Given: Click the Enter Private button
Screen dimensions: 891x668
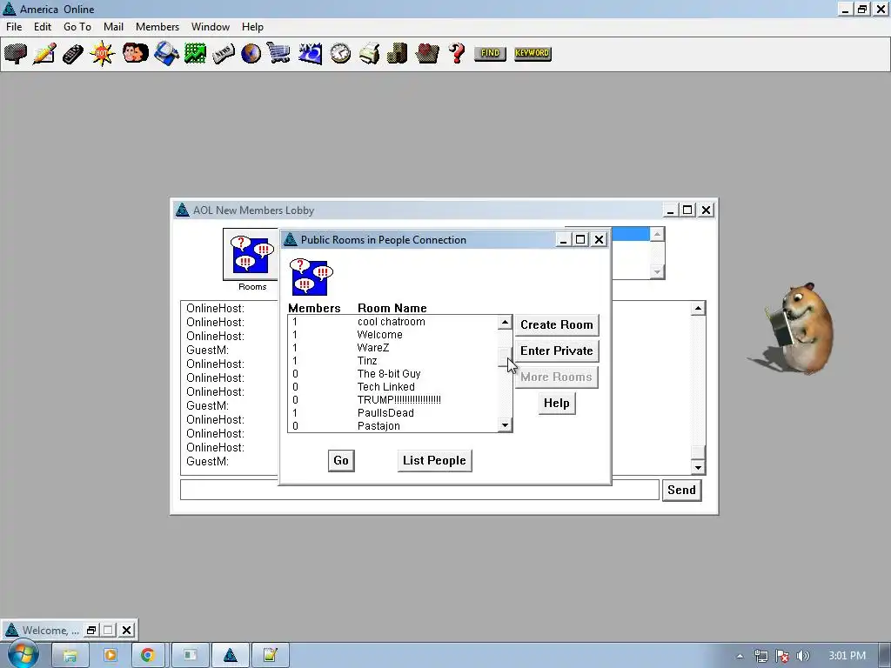Looking at the screenshot, I should pos(556,351).
